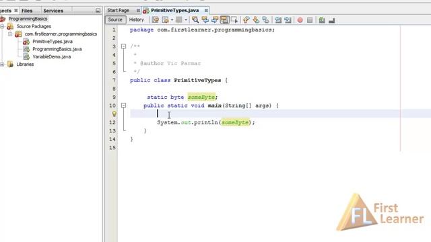Collapse the com.firstlearner.programmingbasics package node
The height and width of the screenshot is (242, 431).
pyautogui.click(x=10, y=34)
